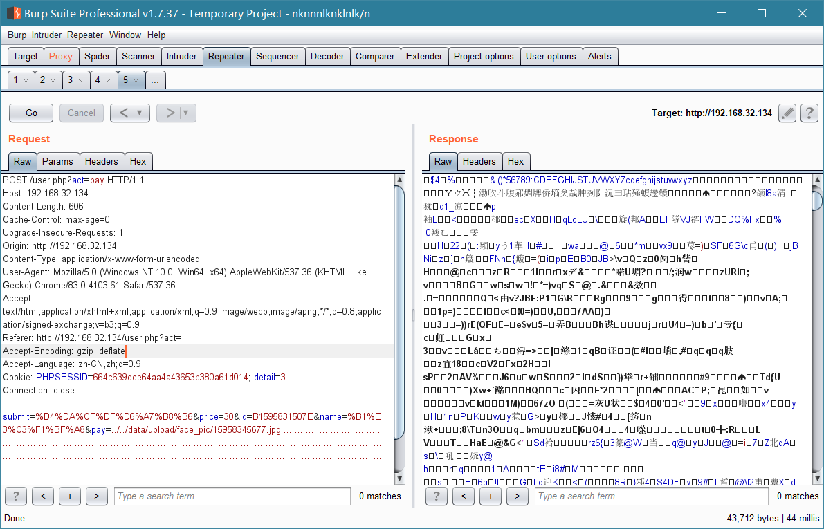824x529 pixels.
Task: Go to next match in request search
Action: pos(96,496)
